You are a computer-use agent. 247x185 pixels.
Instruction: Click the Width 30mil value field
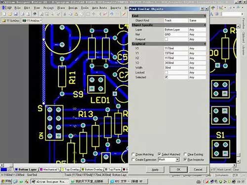click(x=176, y=68)
